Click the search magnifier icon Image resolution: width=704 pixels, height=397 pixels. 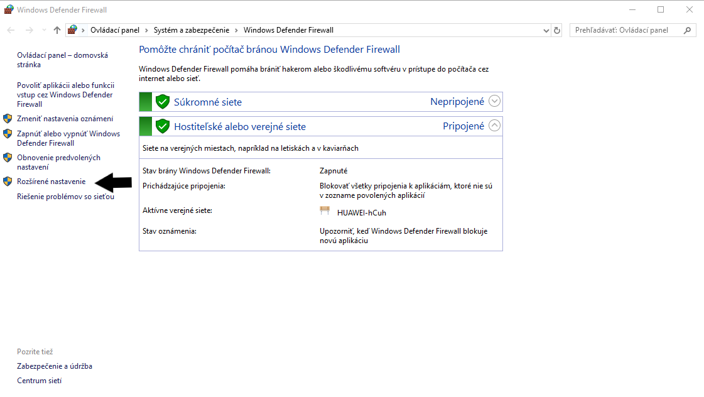[x=688, y=30]
